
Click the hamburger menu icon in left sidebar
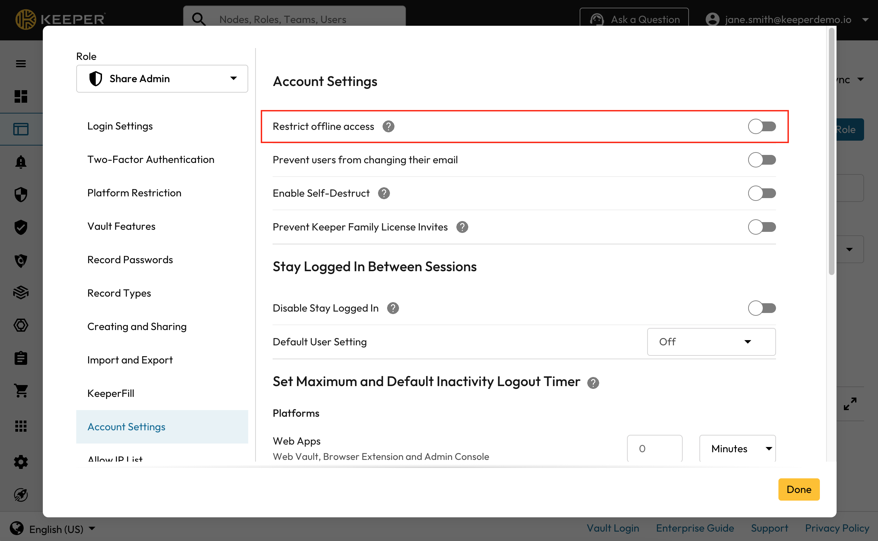coord(21,64)
